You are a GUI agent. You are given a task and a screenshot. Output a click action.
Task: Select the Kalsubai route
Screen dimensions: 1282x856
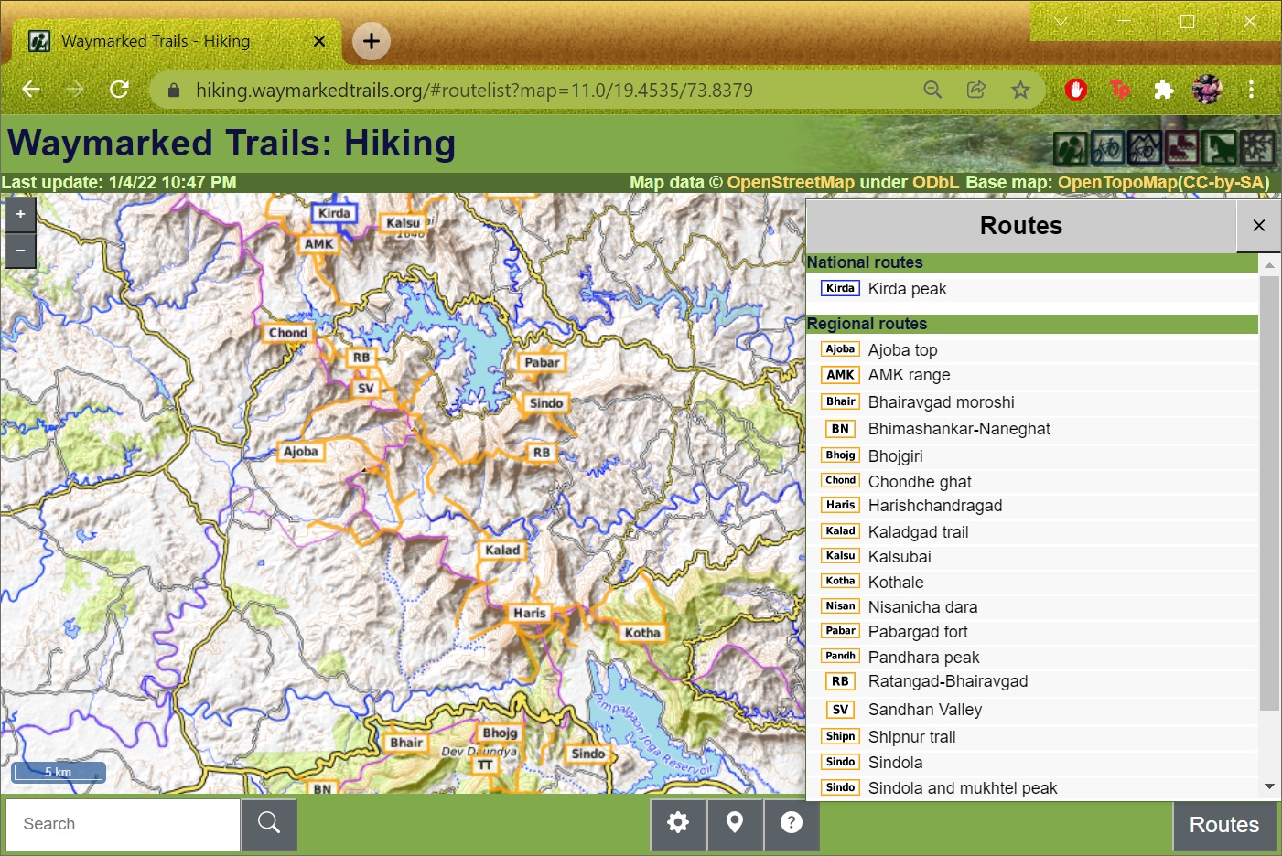click(1032, 556)
